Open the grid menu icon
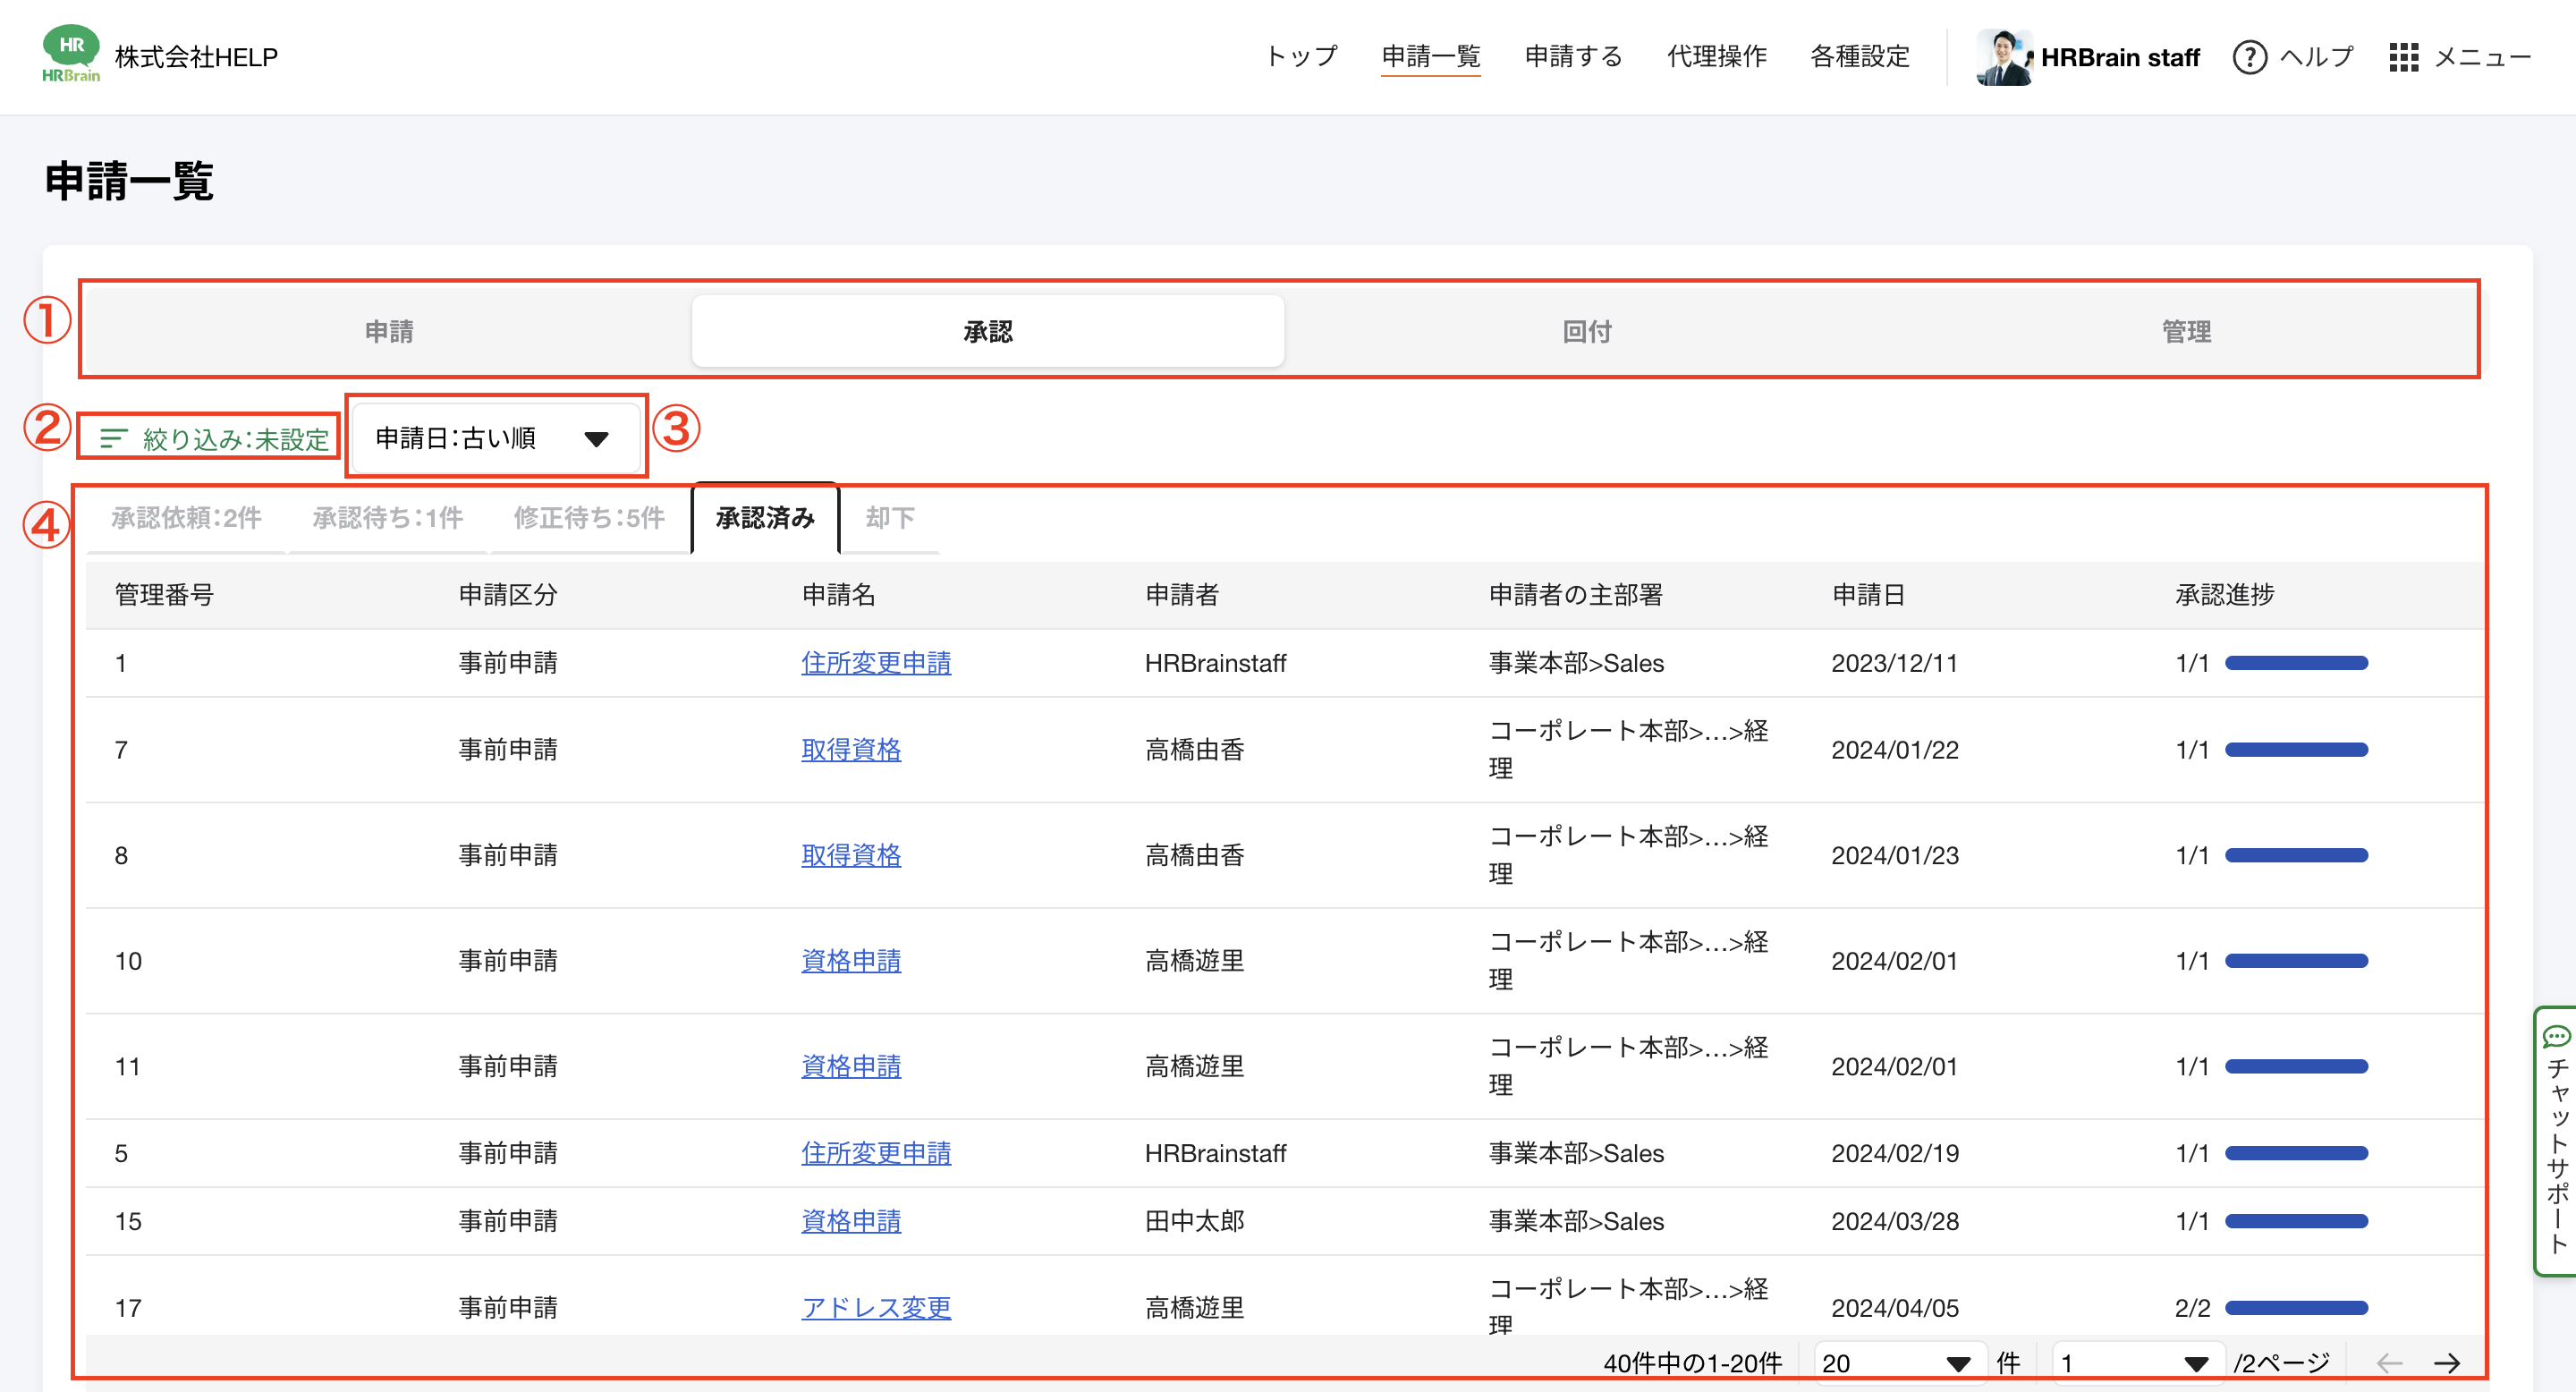 click(2403, 57)
